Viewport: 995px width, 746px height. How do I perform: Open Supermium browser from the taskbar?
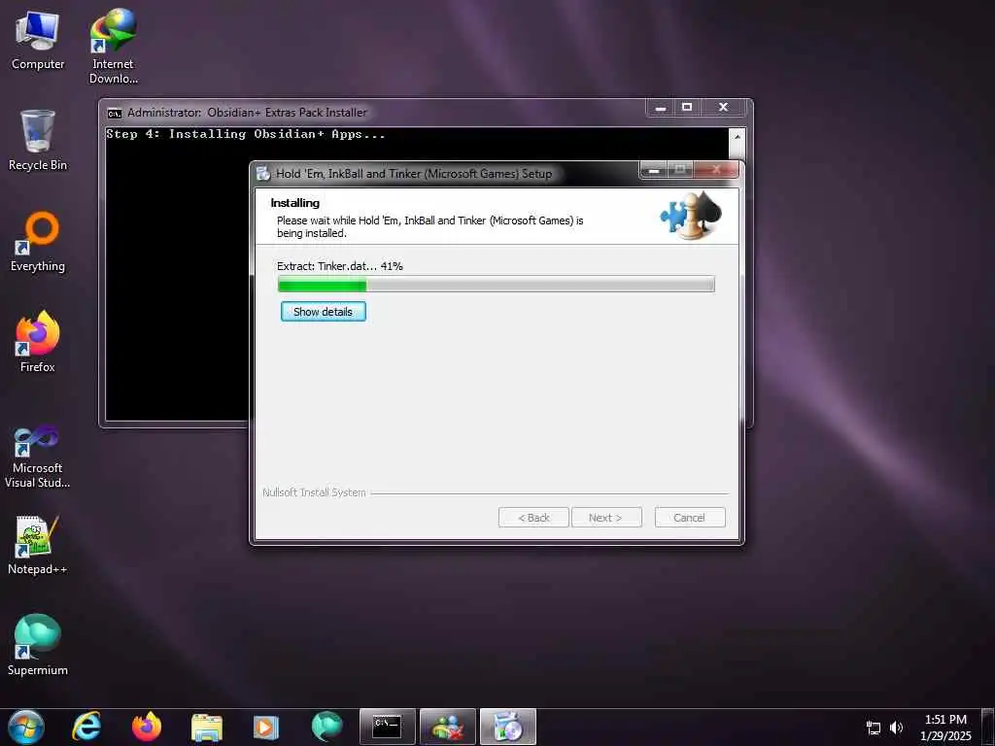(326, 727)
